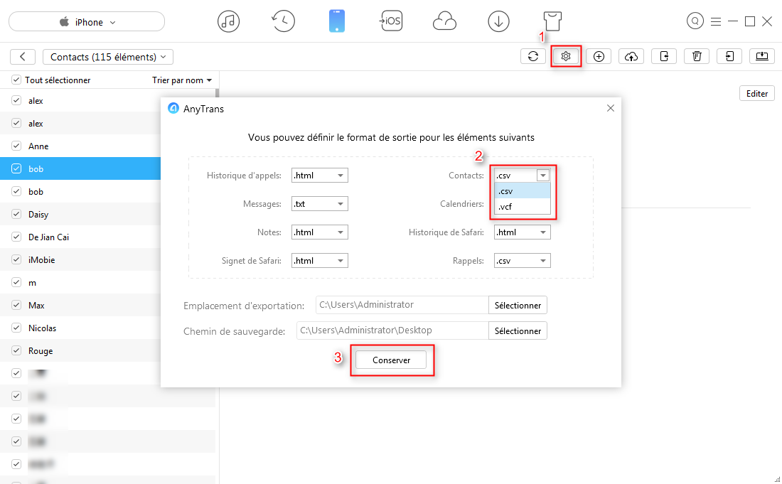Screen dimensions: 782x484
Task: Open the hamburger menu icon
Action: point(716,21)
